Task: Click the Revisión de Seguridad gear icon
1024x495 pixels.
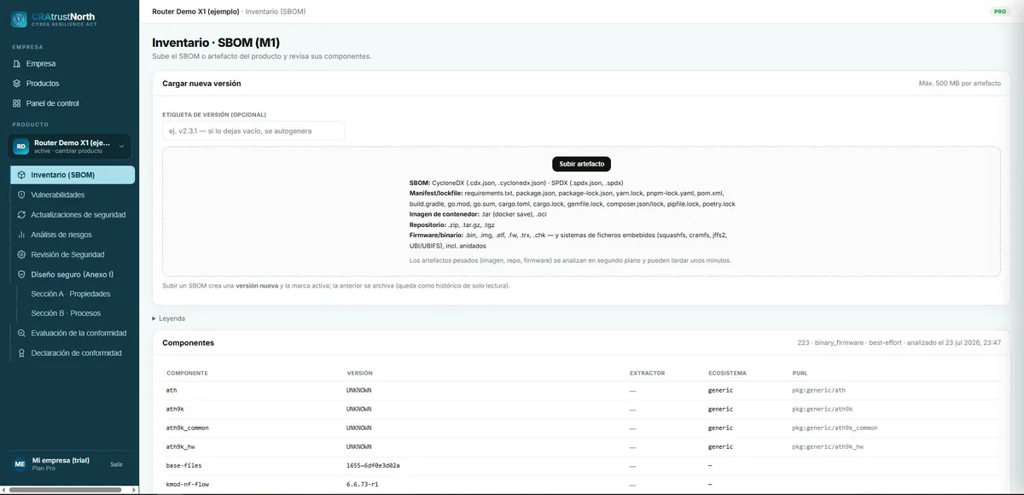Action: [x=22, y=254]
